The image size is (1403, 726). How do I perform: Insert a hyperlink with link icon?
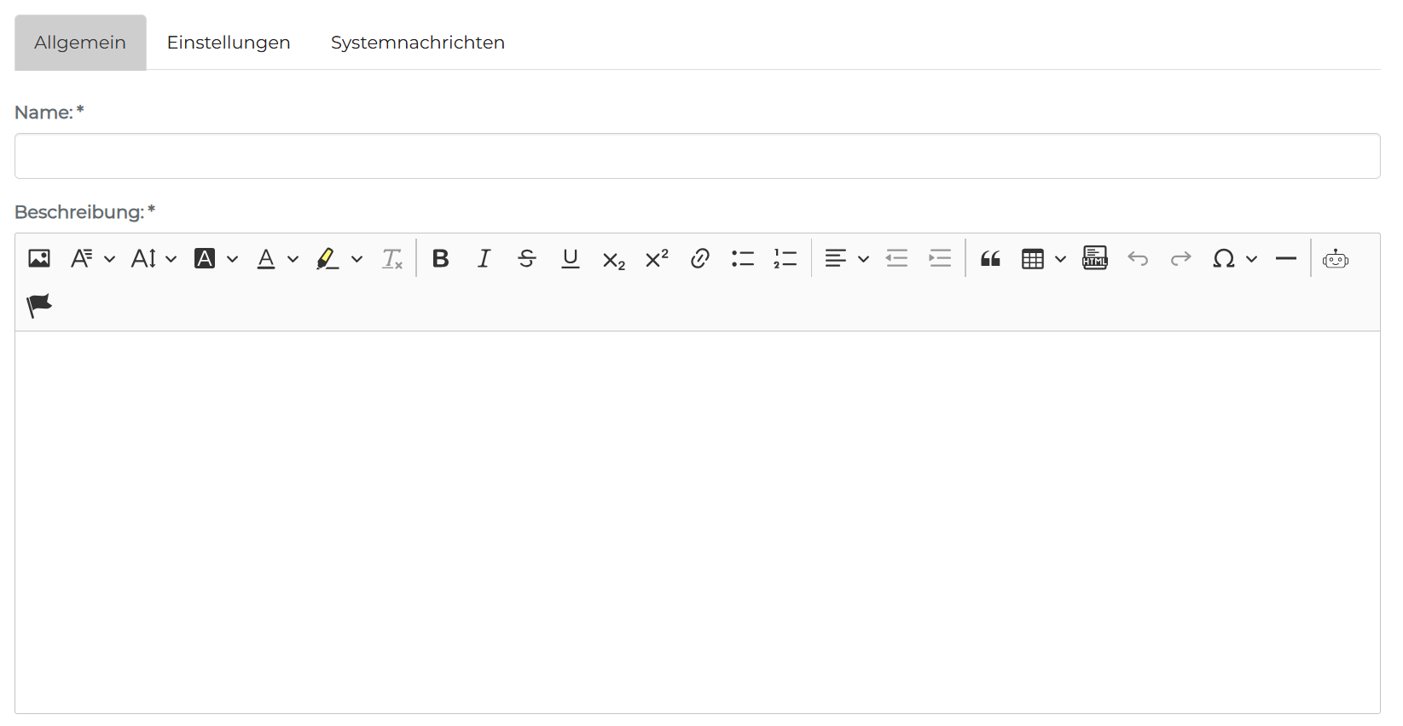[700, 258]
